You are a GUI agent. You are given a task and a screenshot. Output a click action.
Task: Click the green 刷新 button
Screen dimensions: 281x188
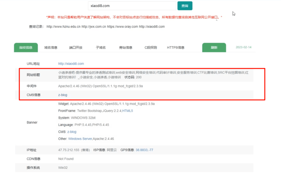(x=214, y=47)
